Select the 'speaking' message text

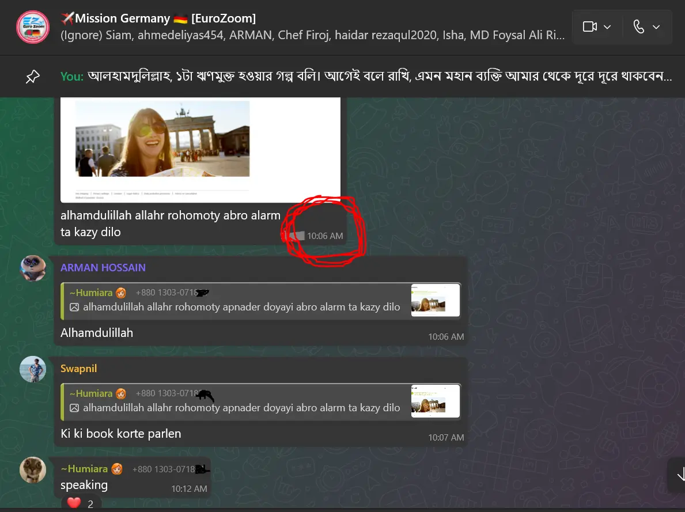click(x=84, y=485)
